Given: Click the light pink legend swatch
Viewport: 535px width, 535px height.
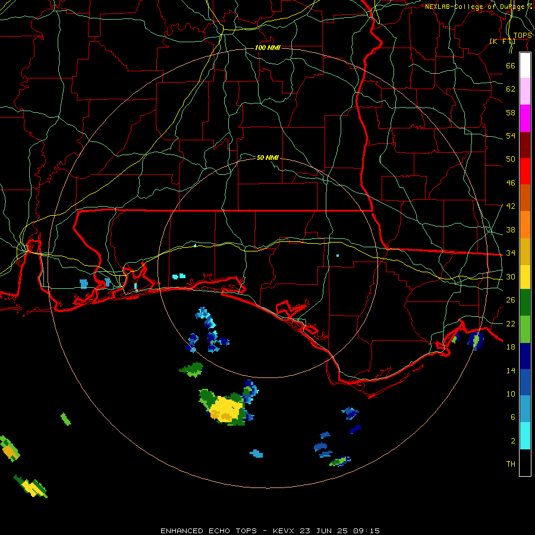Looking at the screenshot, I should pyautogui.click(x=525, y=92).
